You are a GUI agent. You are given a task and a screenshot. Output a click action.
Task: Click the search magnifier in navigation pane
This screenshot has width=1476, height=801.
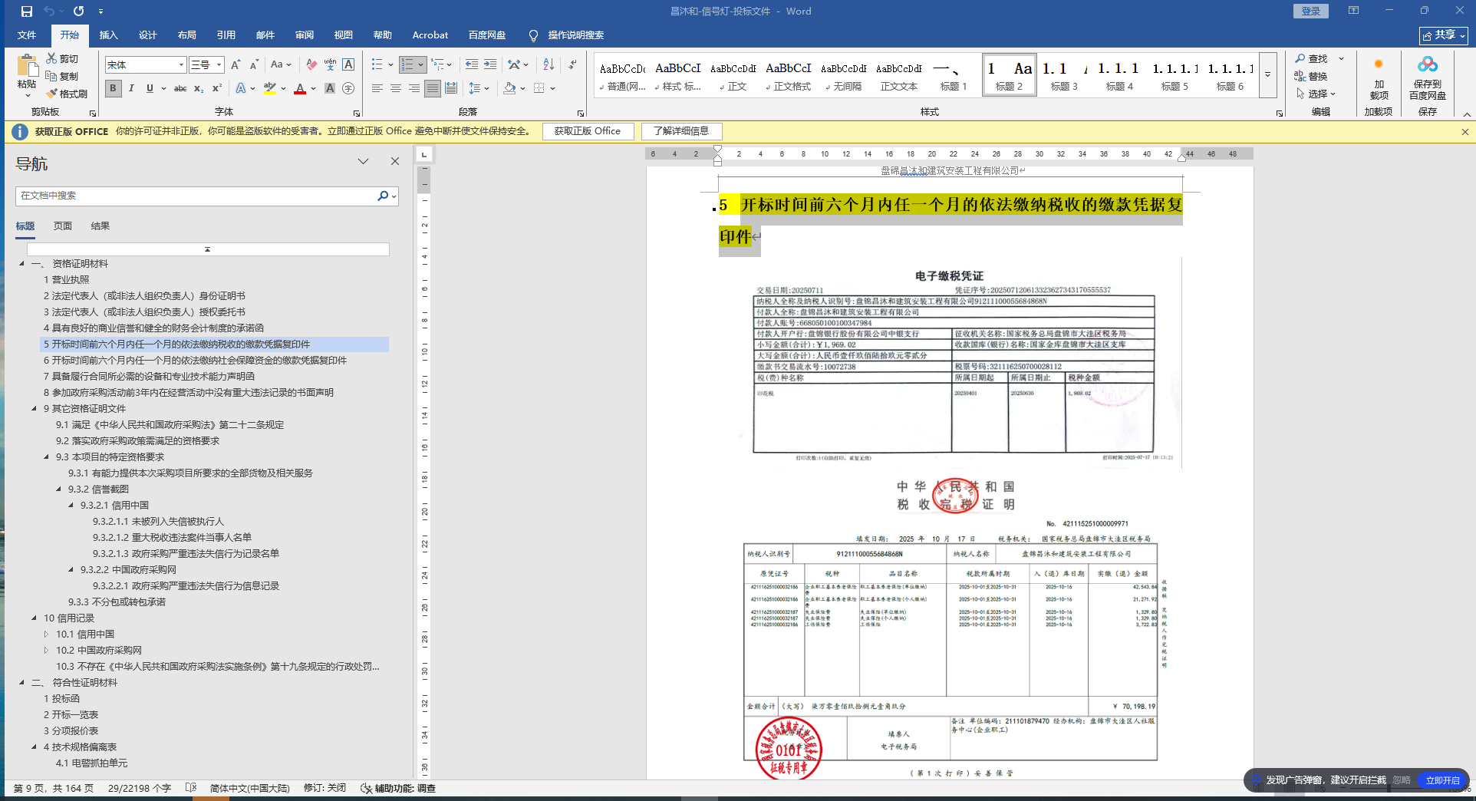pyautogui.click(x=383, y=196)
